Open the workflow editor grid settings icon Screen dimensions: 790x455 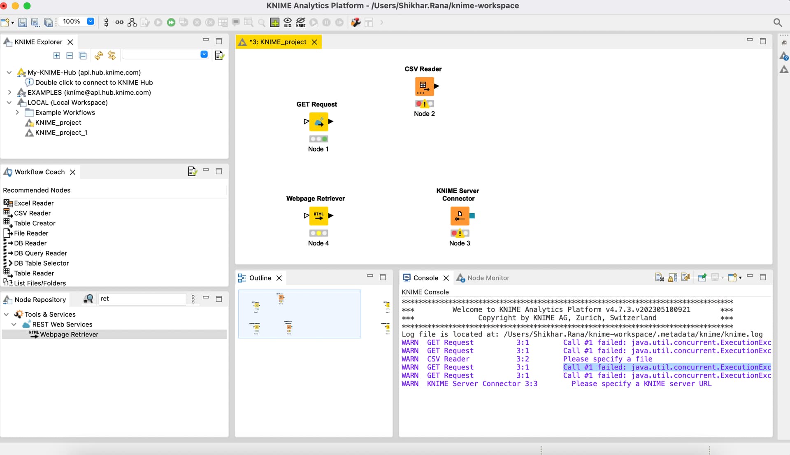click(274, 22)
